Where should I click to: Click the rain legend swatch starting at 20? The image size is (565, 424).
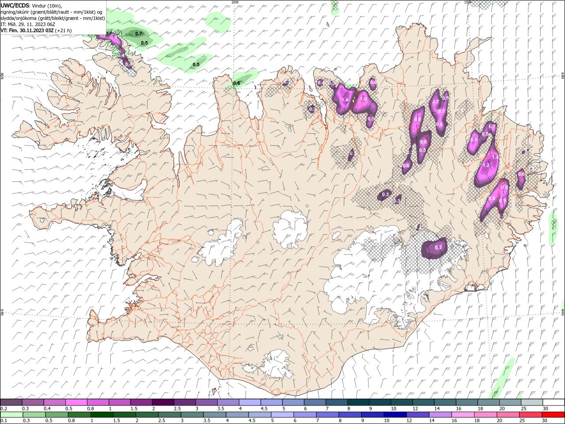point(508,415)
